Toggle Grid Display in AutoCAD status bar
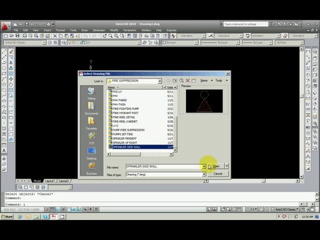This screenshot has width=320, height=240. tap(53, 209)
